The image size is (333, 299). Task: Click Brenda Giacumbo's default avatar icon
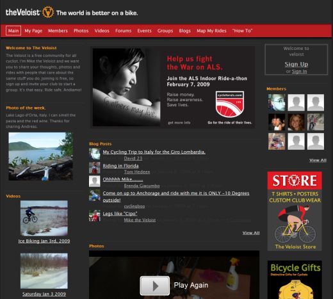click(95, 181)
